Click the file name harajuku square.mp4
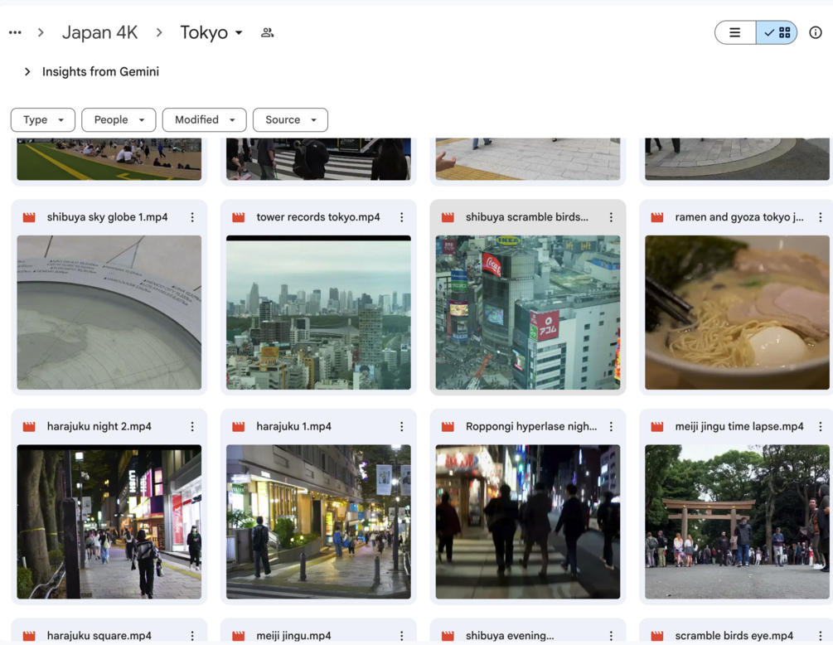Viewport: 833px width, 645px height. 99,636
